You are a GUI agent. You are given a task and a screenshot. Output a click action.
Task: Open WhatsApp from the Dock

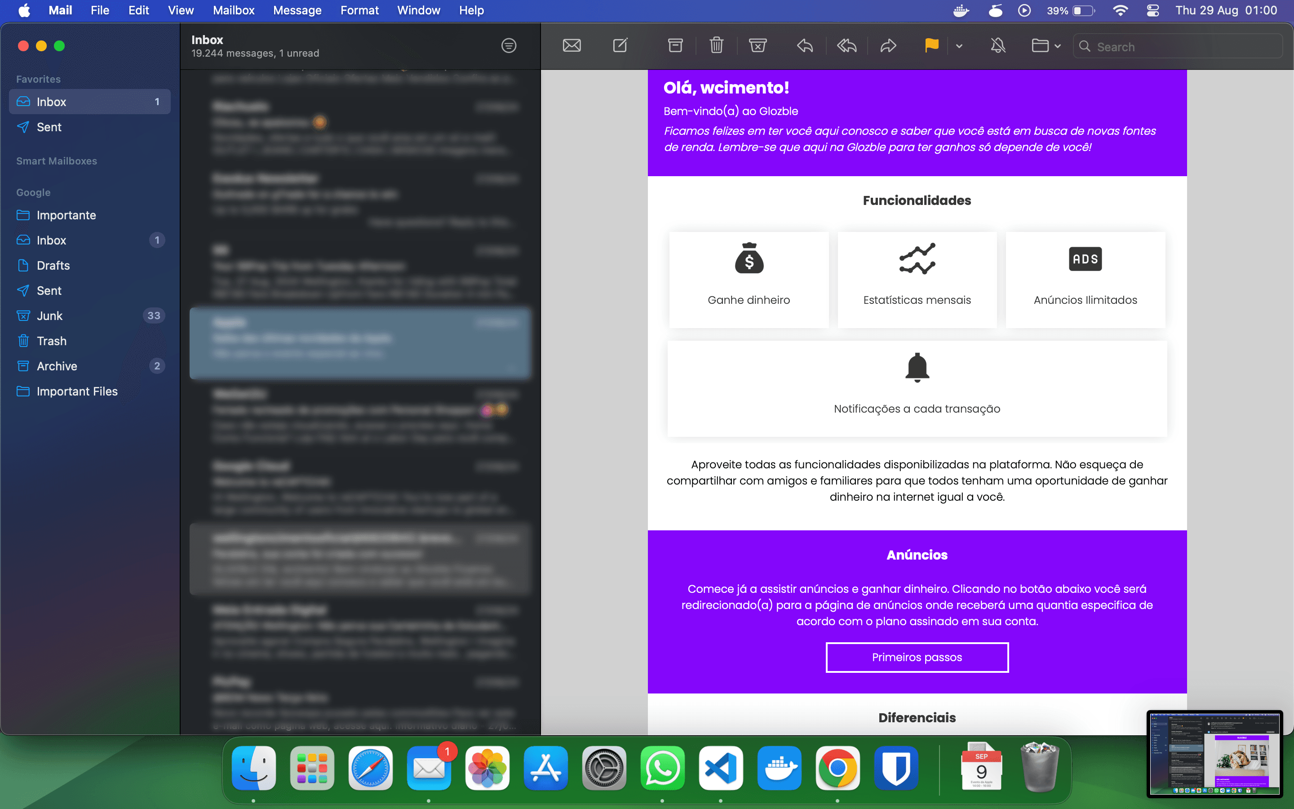tap(663, 769)
